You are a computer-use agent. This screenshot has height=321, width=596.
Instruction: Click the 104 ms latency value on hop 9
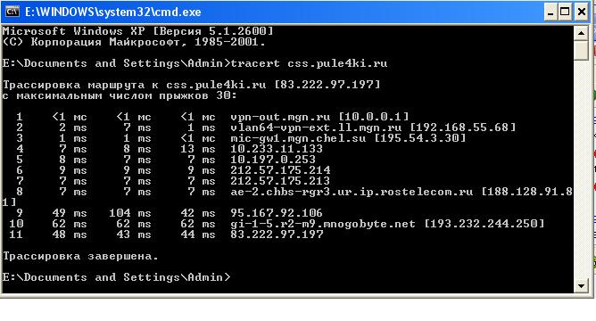tap(130, 213)
